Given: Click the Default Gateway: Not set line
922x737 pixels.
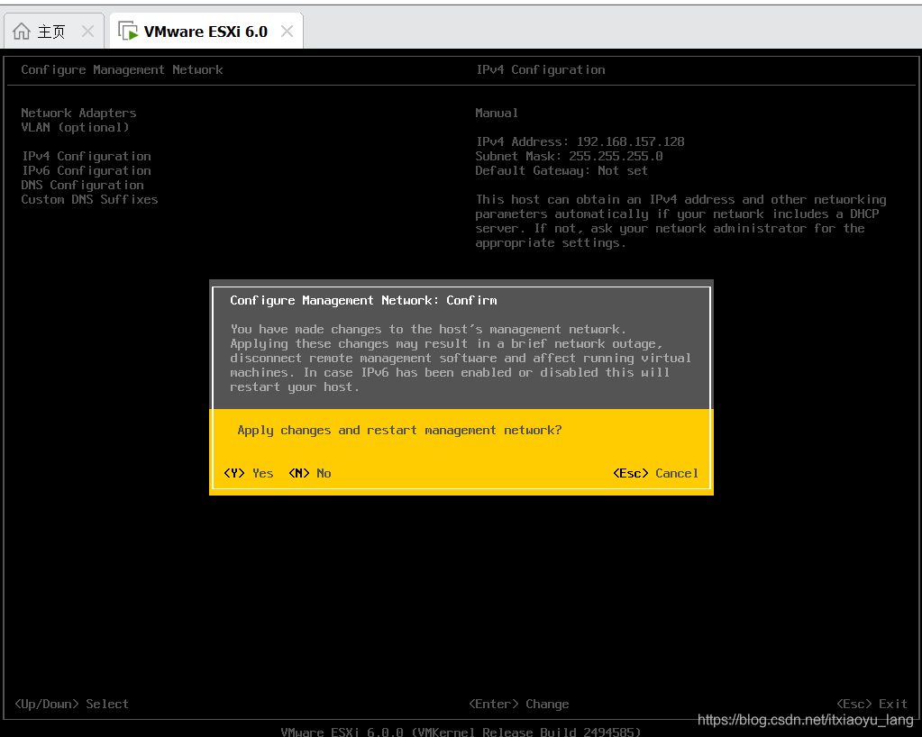Looking at the screenshot, I should click(x=561, y=170).
